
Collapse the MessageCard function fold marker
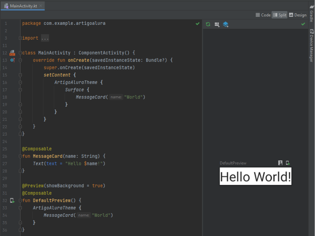(20, 156)
